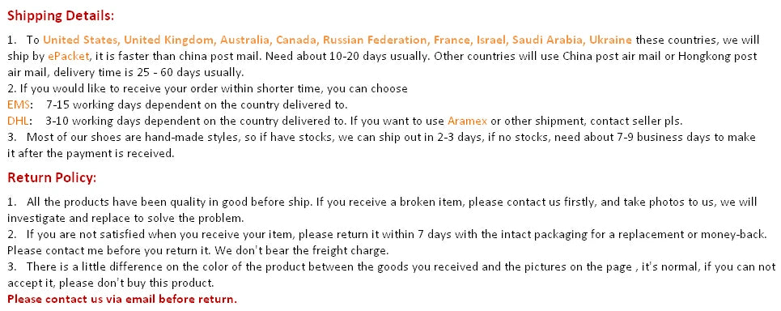Click the Shipping Details heading
Screen dimensions: 781x311
point(61,15)
